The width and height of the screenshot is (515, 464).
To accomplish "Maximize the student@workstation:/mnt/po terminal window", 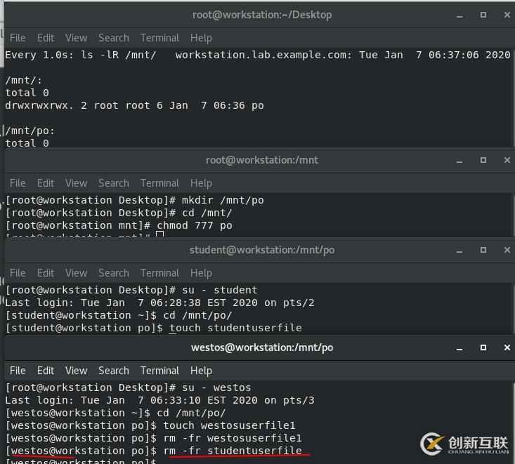I will coord(483,250).
